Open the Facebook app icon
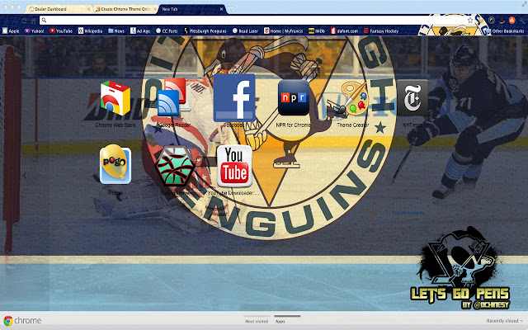The width and height of the screenshot is (528, 330). click(234, 97)
